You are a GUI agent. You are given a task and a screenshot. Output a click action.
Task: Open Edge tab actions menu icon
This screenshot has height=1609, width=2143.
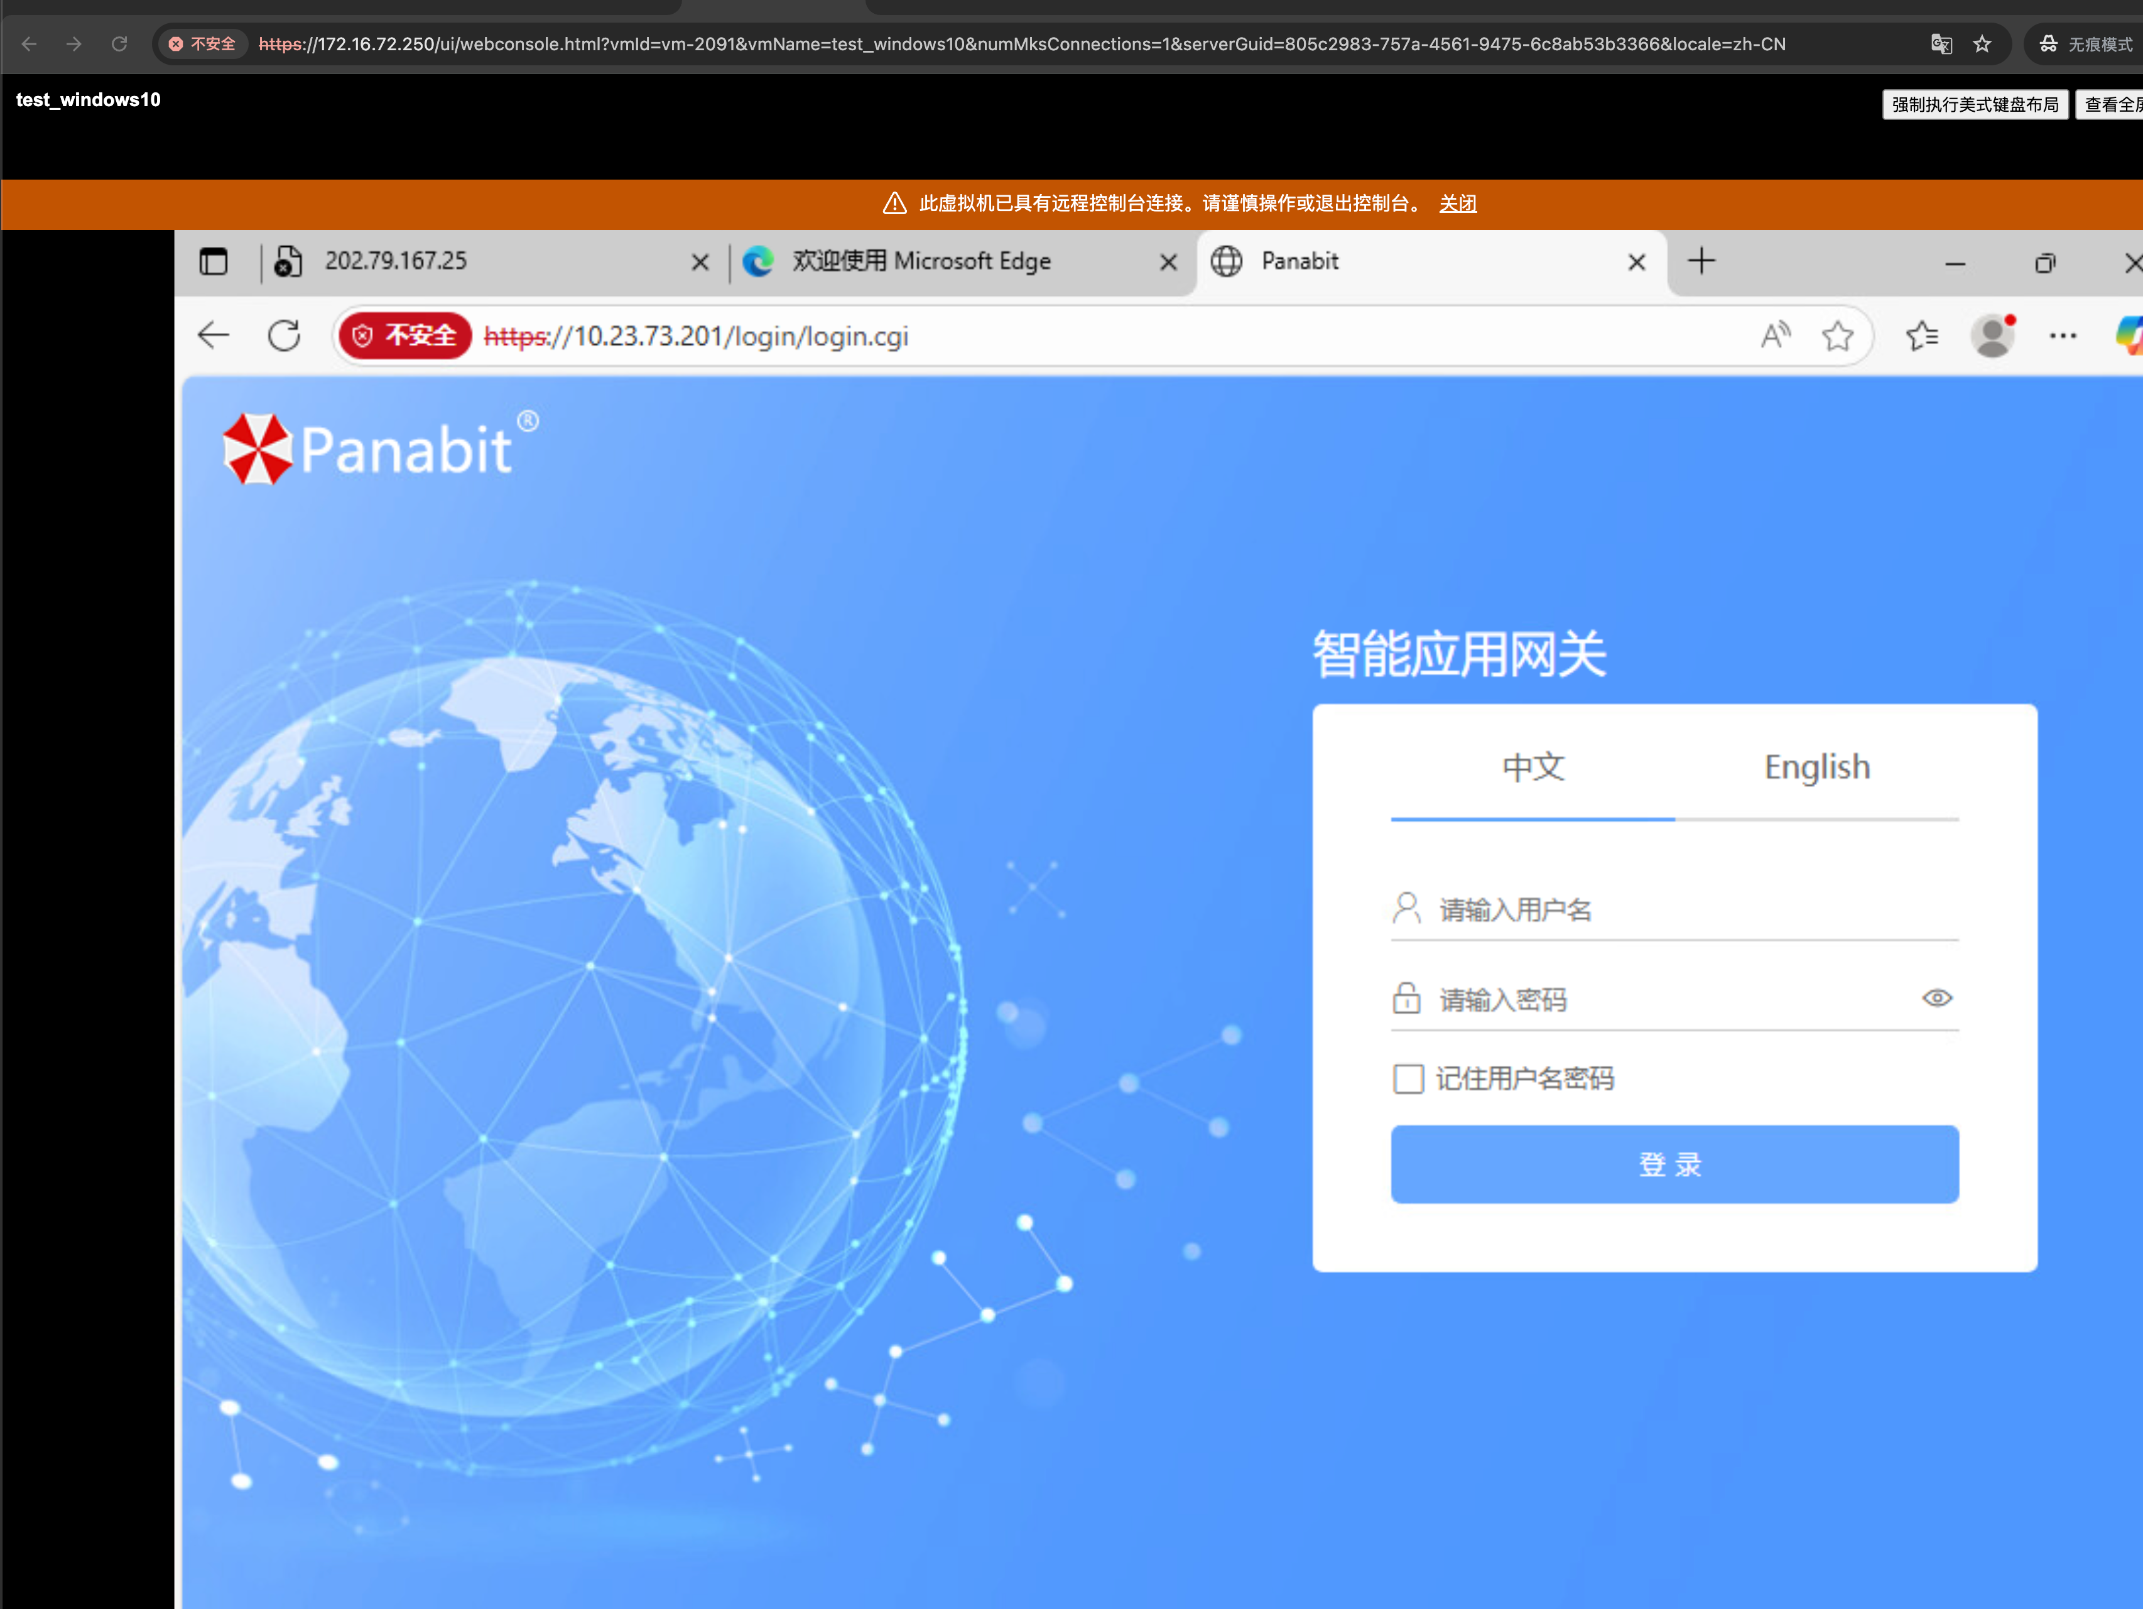click(213, 261)
